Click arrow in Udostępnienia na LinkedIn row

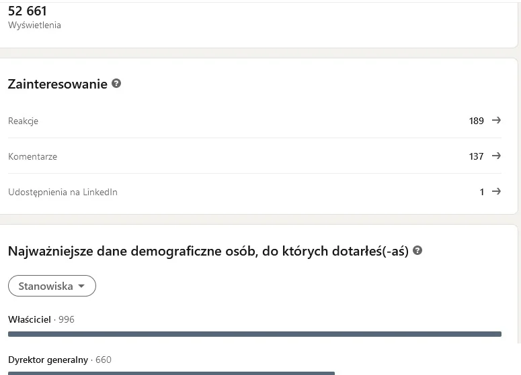496,191
